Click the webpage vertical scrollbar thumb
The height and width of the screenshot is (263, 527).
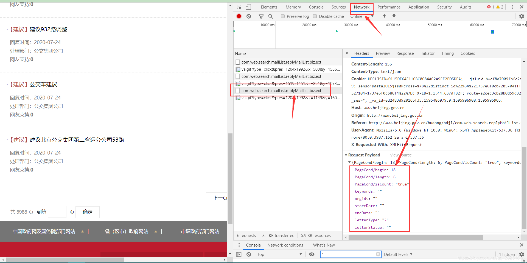(x=230, y=178)
